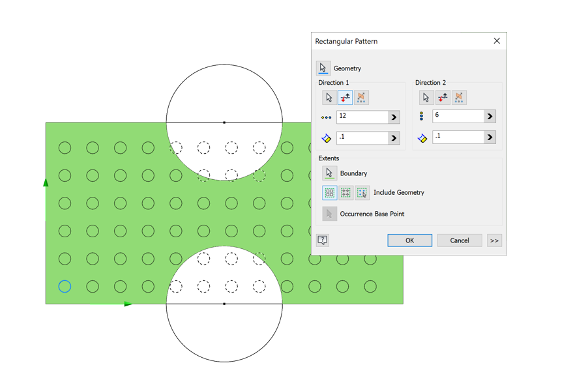Open flyout arrow beside Direction 2 spacing
573x378 pixels.
point(490,138)
